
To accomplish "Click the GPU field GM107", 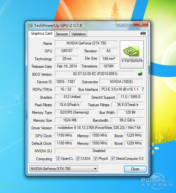I will click(x=67, y=51).
